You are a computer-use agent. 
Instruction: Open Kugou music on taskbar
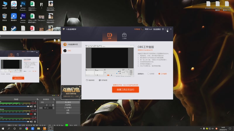[32, 128]
